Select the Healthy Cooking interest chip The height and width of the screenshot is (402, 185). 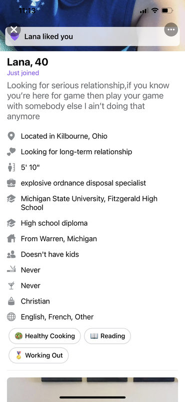point(44,336)
